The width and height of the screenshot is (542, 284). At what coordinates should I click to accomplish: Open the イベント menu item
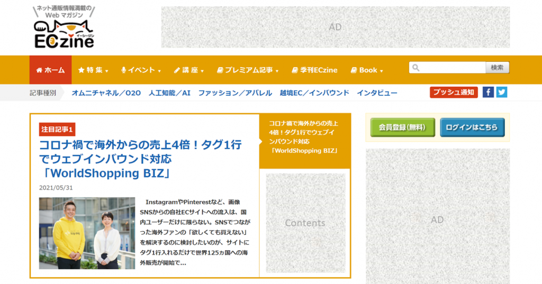point(141,70)
